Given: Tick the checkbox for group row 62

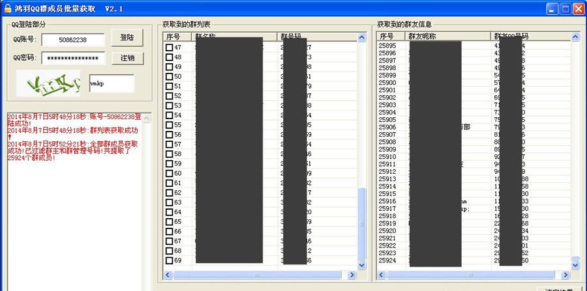Looking at the screenshot, I should 169,193.
